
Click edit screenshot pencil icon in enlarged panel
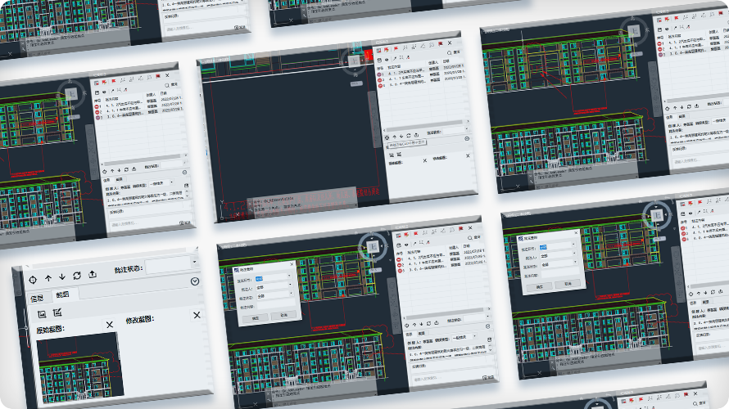click(57, 312)
